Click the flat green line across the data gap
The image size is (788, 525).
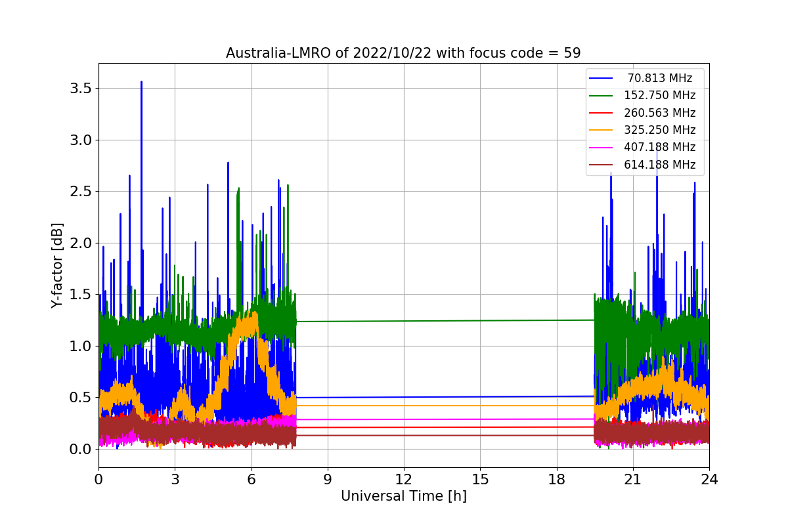point(445,321)
